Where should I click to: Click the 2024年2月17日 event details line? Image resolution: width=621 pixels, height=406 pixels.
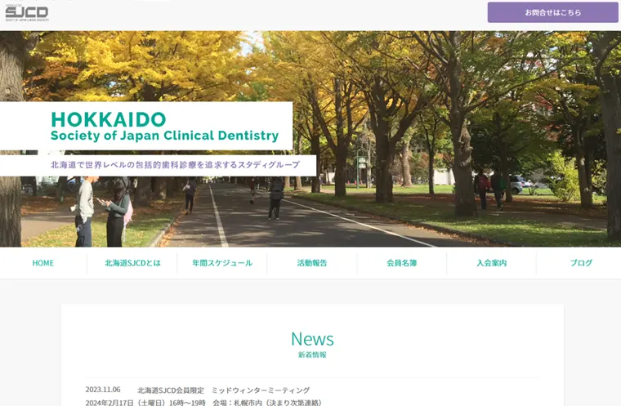(203, 402)
